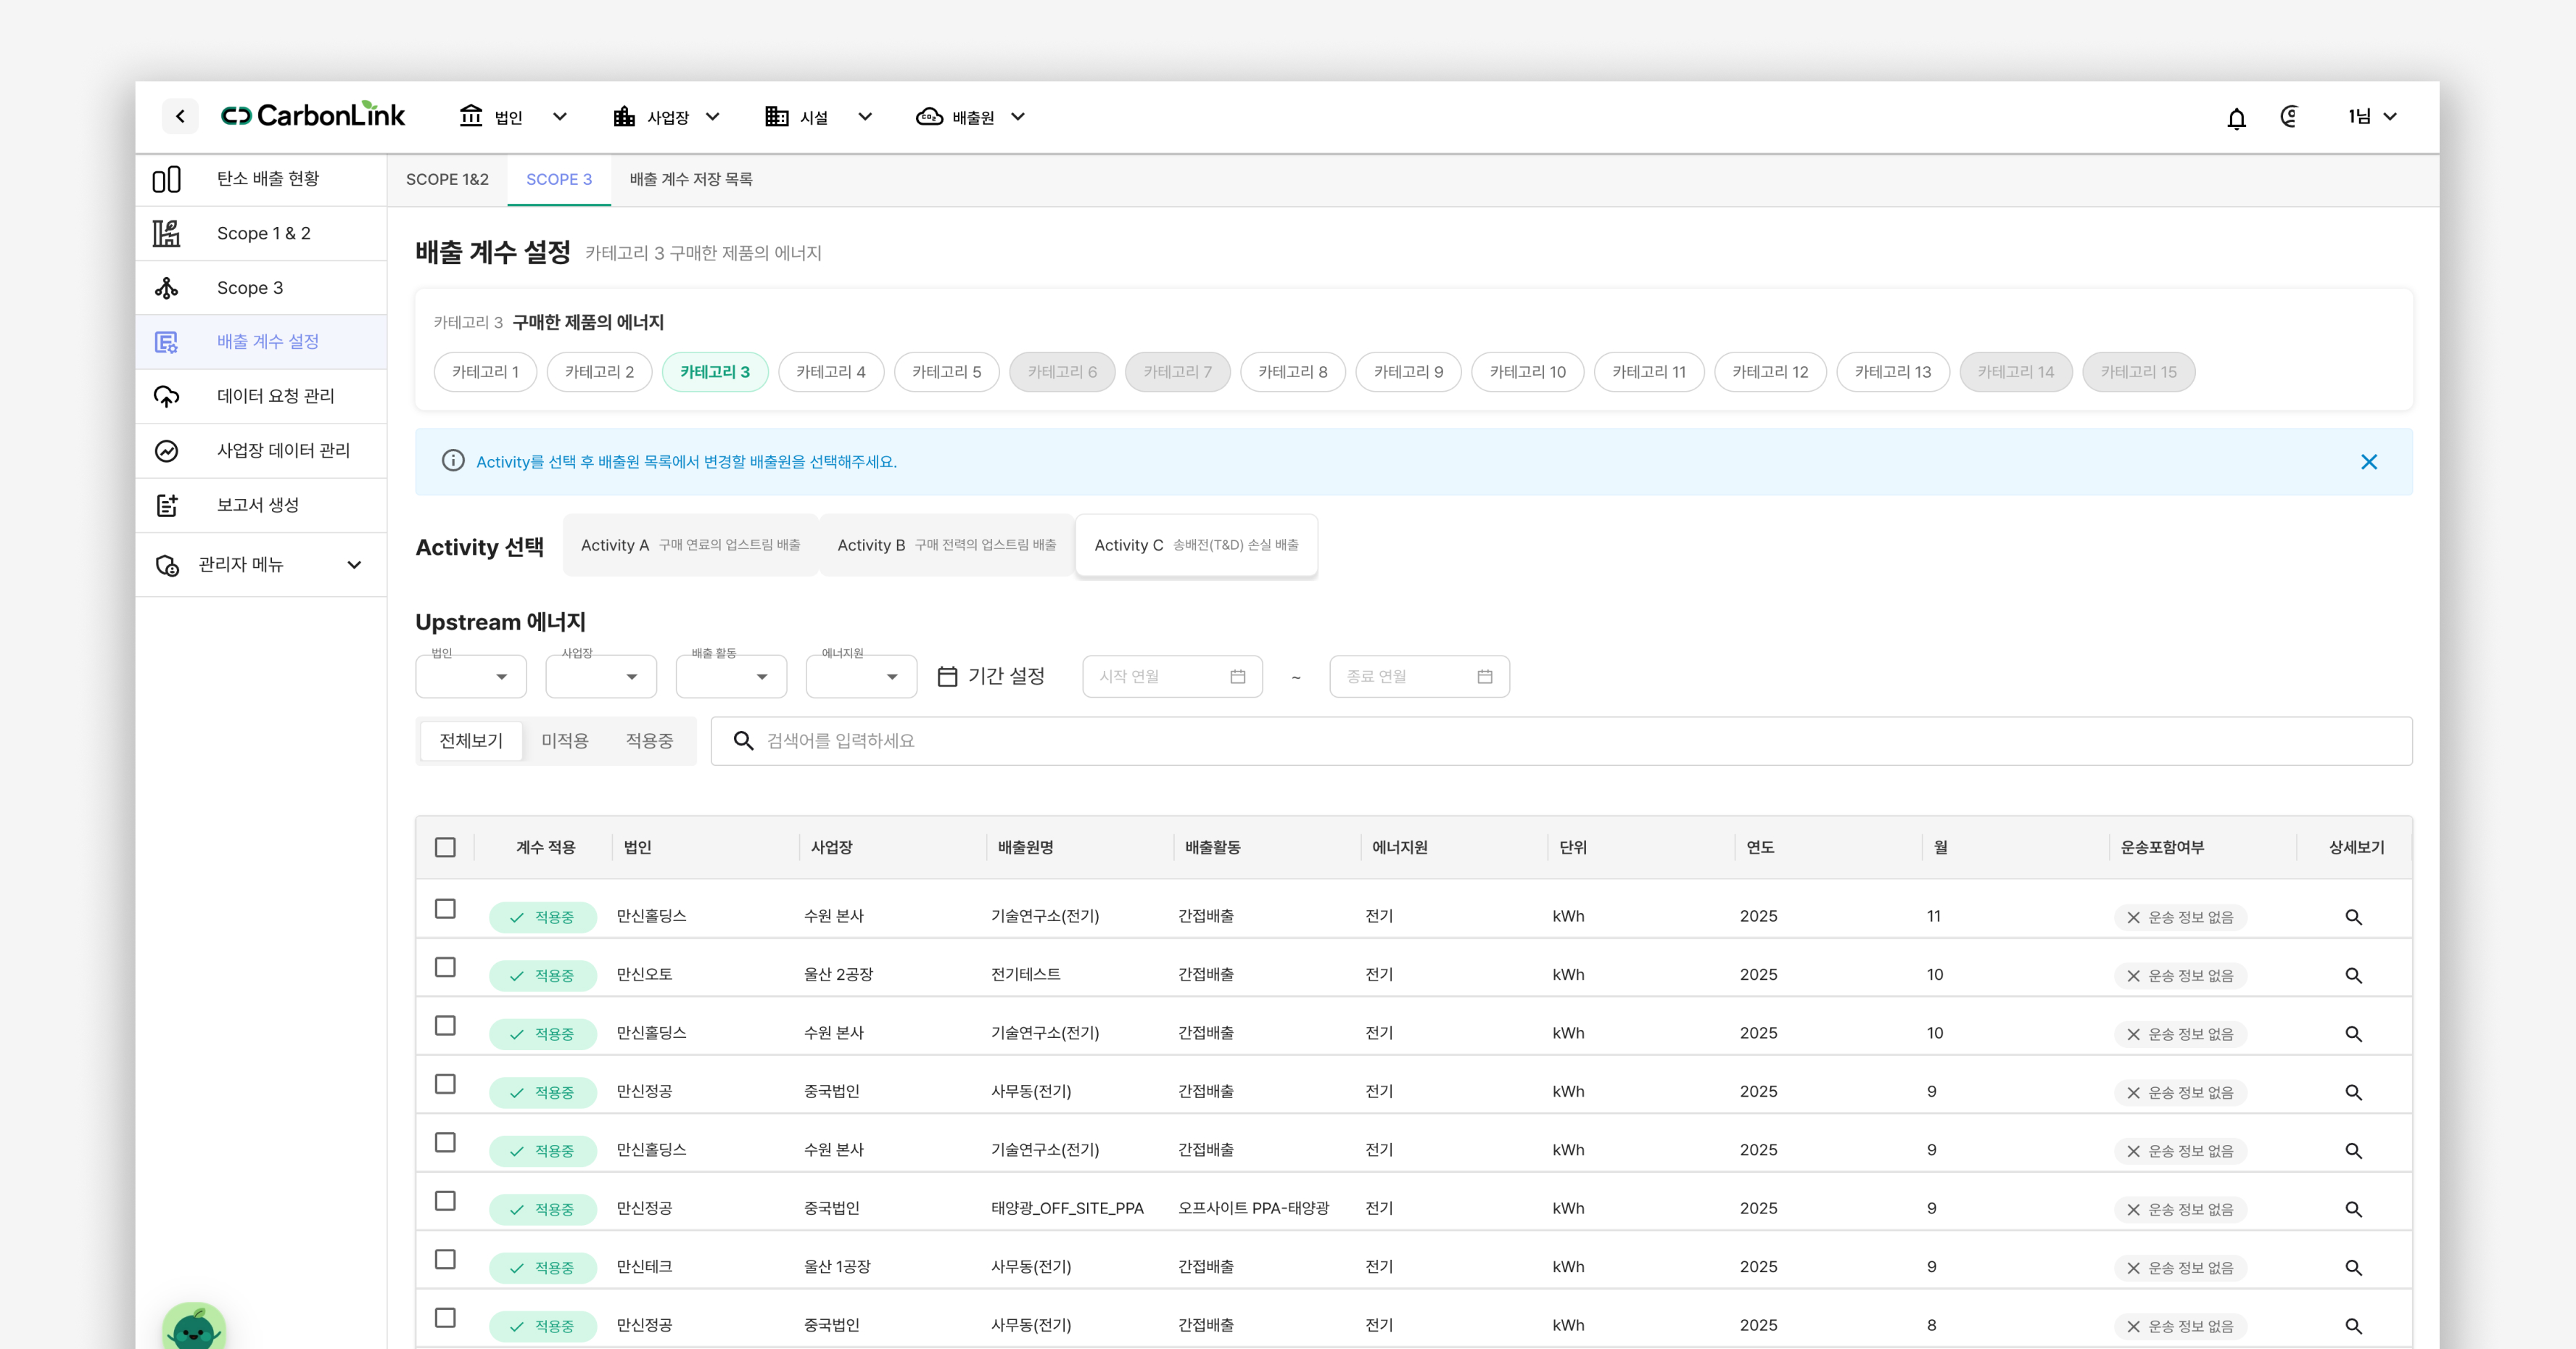The width and height of the screenshot is (2576, 1349).
Task: Click the 사업장 factory icon in header
Action: (624, 116)
